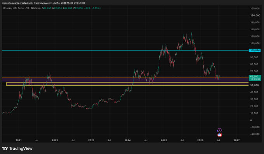Click the 40,000 price axis label
This screenshot has width=264, height=154.
coord(254,92)
